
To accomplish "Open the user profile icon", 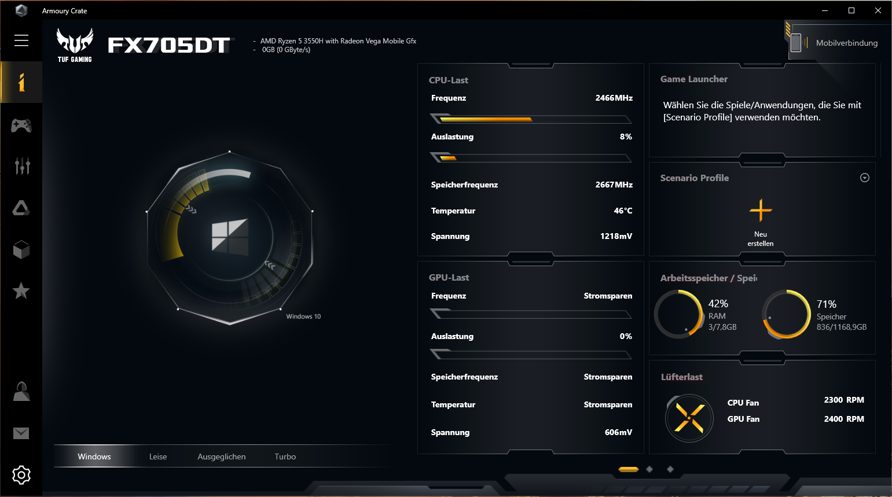I will 21,391.
